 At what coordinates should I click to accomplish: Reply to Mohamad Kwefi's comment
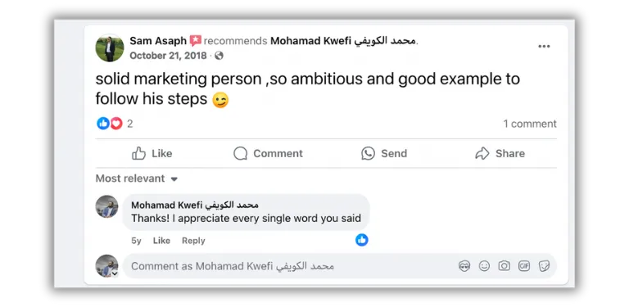193,241
